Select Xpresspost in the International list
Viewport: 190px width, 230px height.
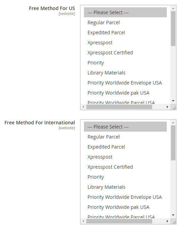point(125,157)
